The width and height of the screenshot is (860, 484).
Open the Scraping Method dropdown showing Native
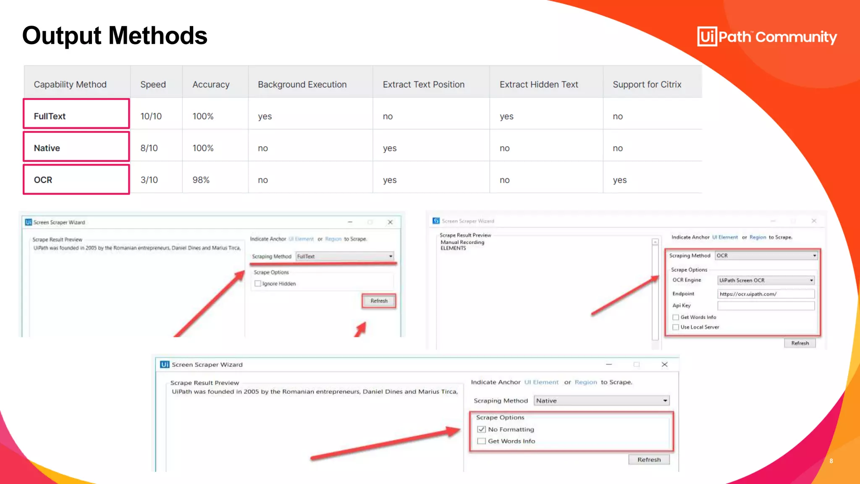pos(601,401)
